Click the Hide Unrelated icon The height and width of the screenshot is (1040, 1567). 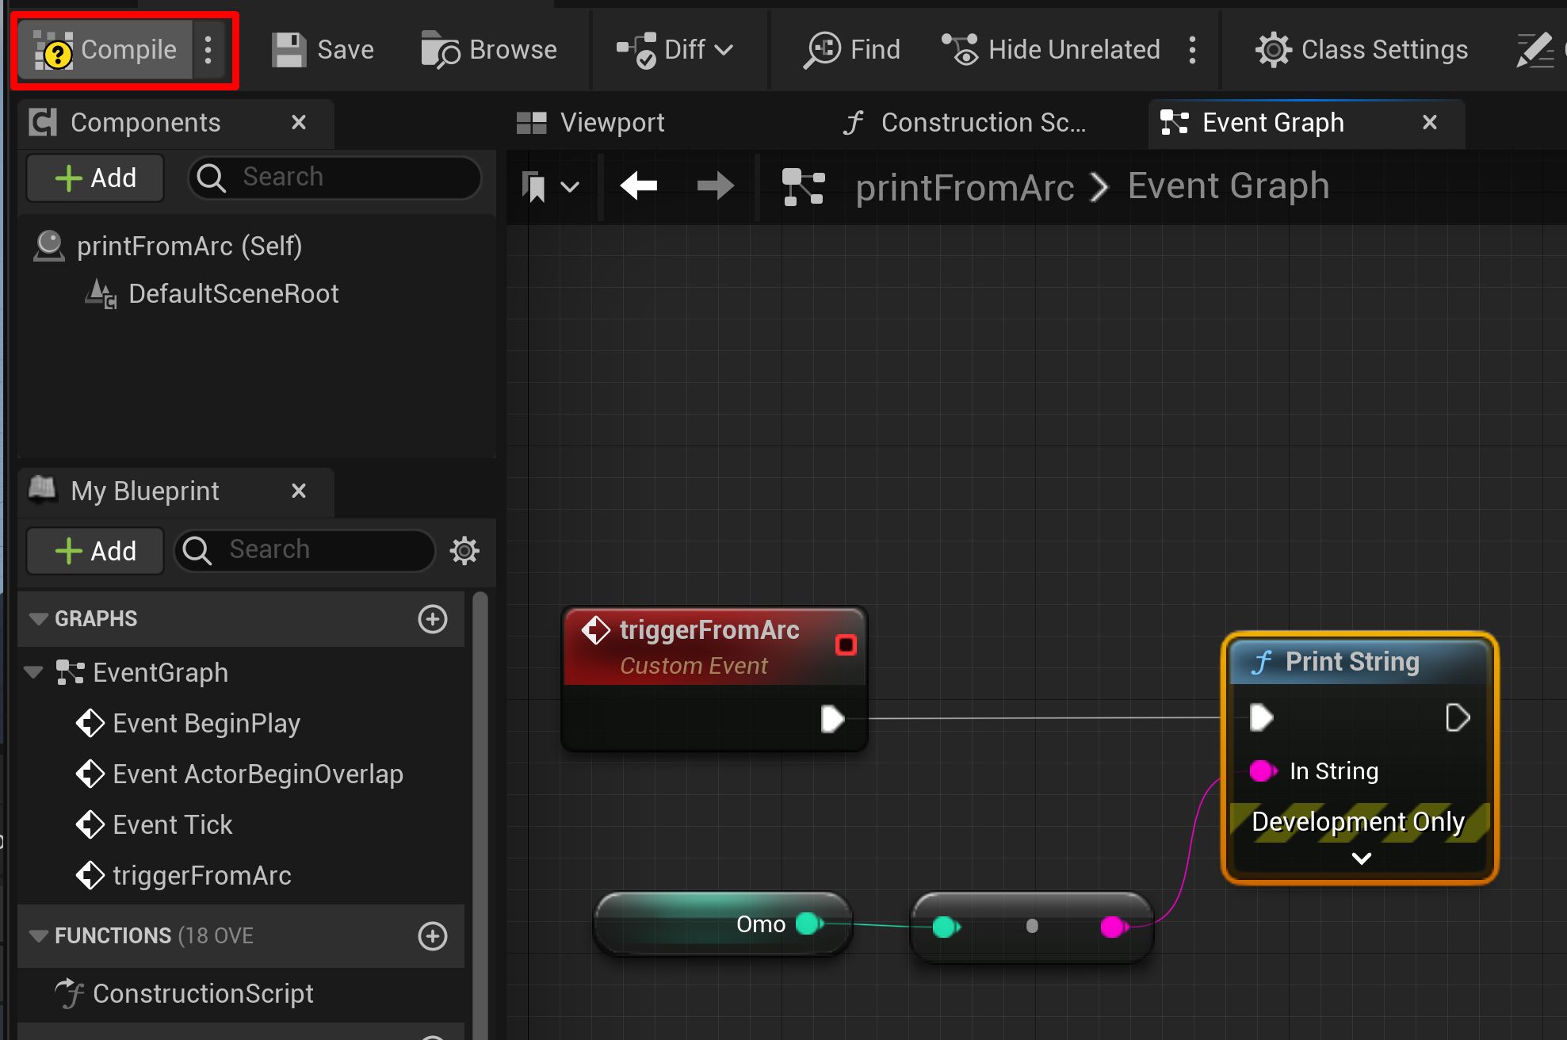point(957,48)
